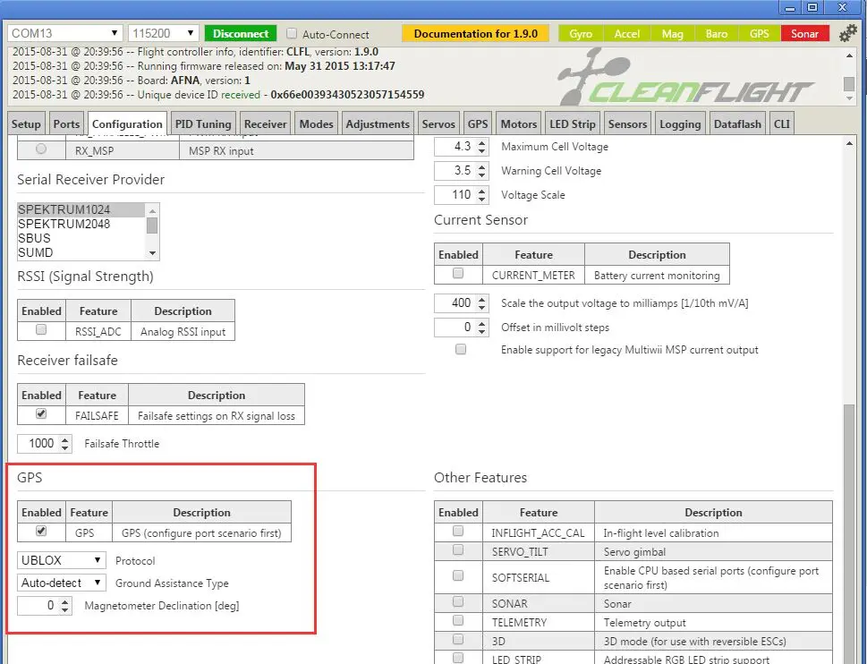
Task: Open the settings gear icon
Action: pos(847,34)
